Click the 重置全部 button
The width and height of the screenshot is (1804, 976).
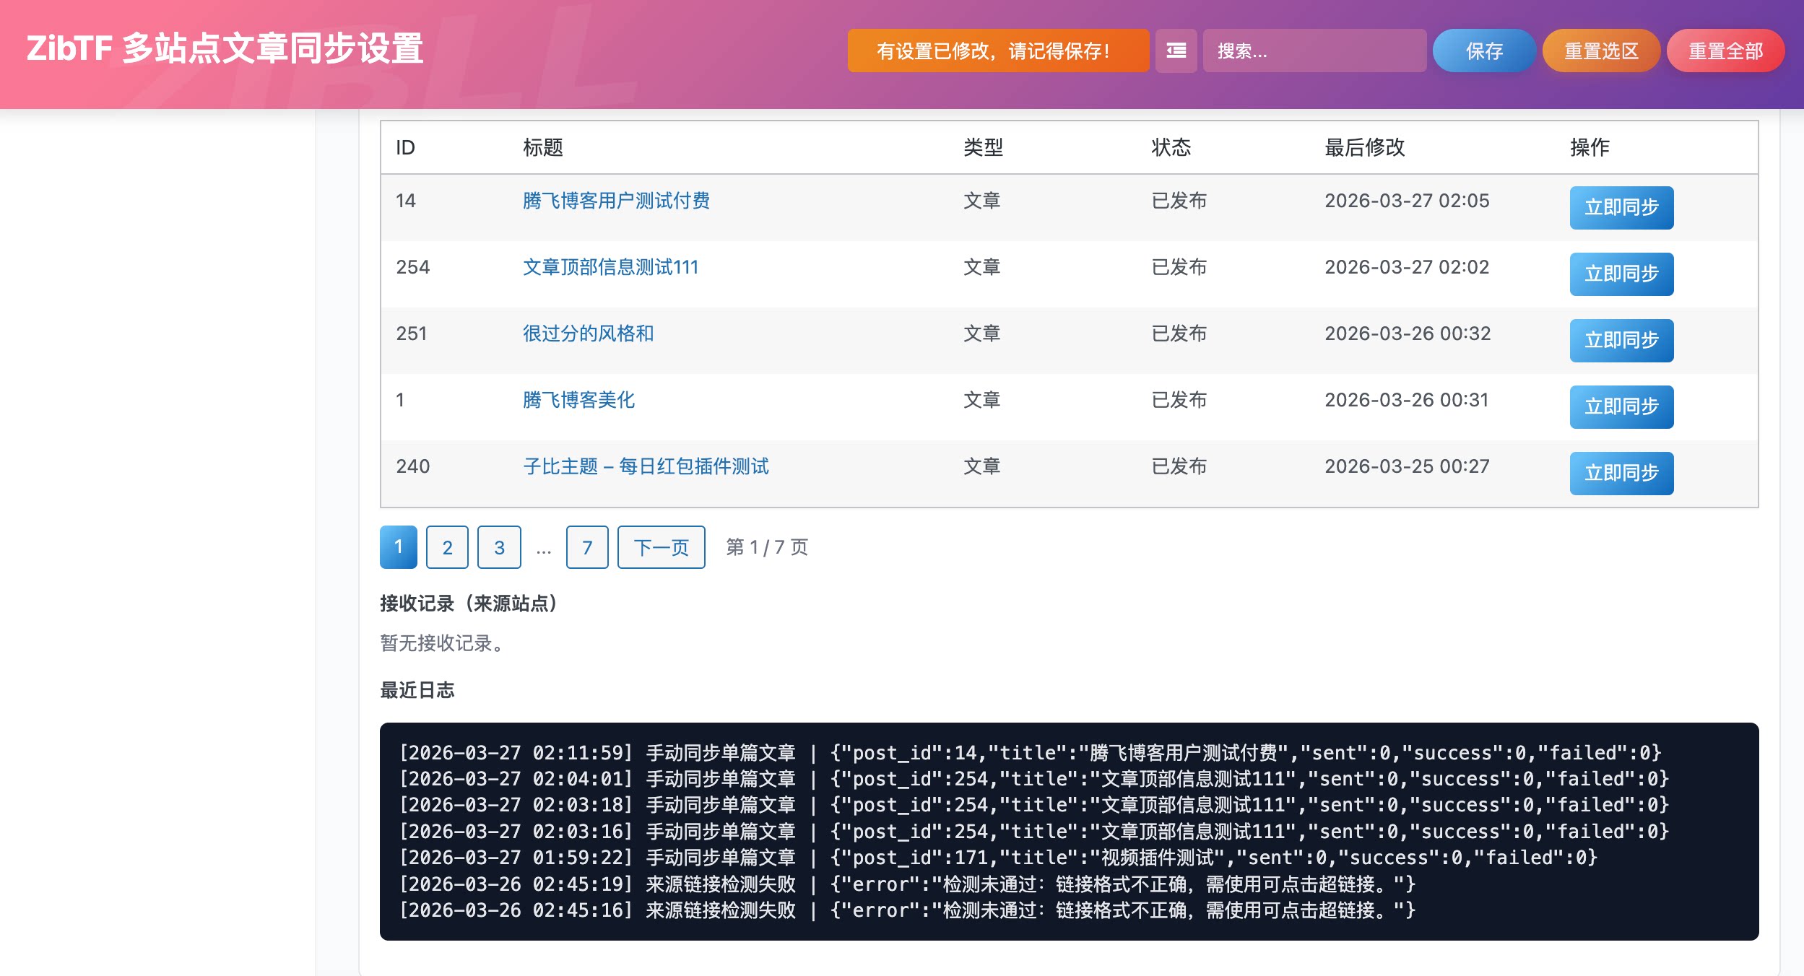point(1725,51)
